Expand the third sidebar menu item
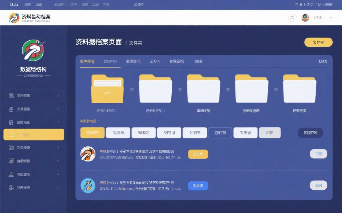The height and width of the screenshot is (213, 342). pos(33,122)
